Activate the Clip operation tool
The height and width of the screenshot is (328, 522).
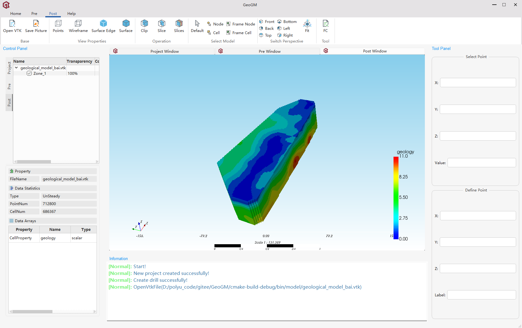tap(144, 26)
